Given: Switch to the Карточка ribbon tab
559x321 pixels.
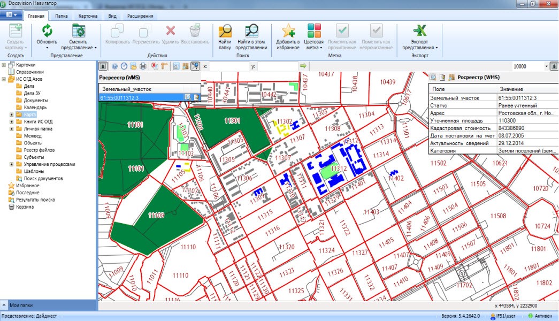Looking at the screenshot, I should coord(88,16).
